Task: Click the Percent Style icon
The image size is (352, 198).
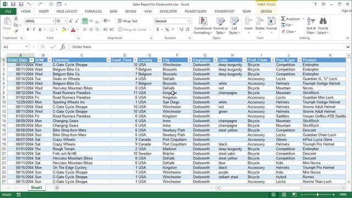Action: pos(167,29)
